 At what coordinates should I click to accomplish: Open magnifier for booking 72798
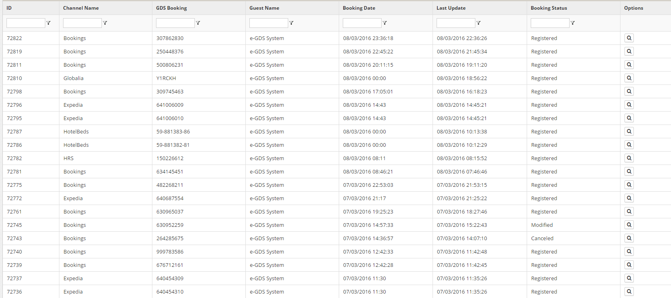[629, 91]
